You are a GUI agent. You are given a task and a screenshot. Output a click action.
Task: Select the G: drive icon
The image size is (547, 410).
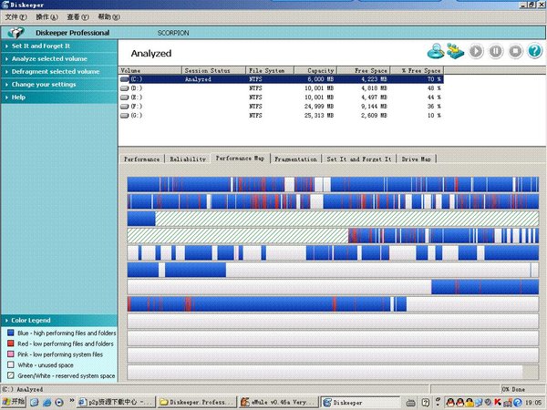point(125,116)
